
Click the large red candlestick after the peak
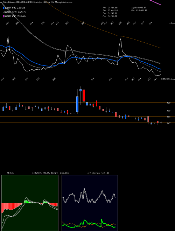[x=84, y=96]
